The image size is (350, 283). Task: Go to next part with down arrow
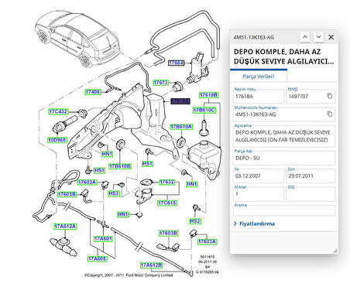click(319, 37)
